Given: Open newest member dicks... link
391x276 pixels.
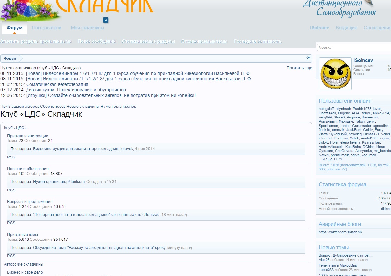Looking at the screenshot, I should point(386,209).
